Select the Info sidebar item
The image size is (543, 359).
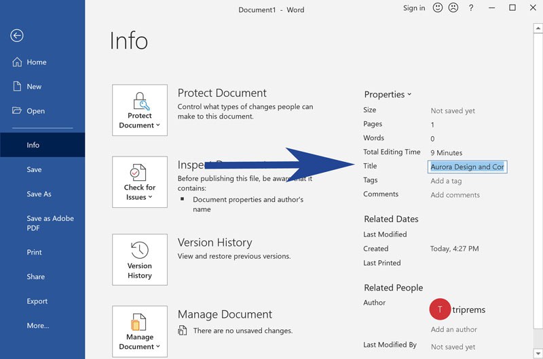(42, 145)
